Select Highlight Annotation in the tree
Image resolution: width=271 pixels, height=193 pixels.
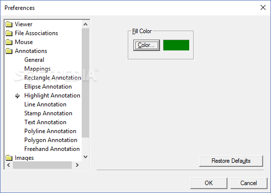coord(52,96)
